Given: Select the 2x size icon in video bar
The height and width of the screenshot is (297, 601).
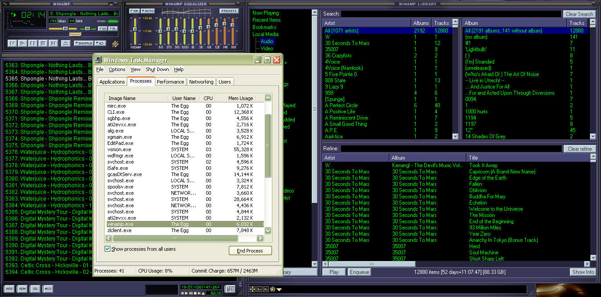Looking at the screenshot, I should point(266,289).
